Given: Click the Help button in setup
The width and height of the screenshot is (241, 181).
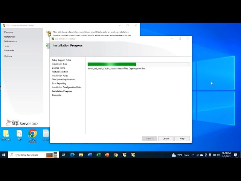Looking at the screenshot, I should click(x=182, y=138).
